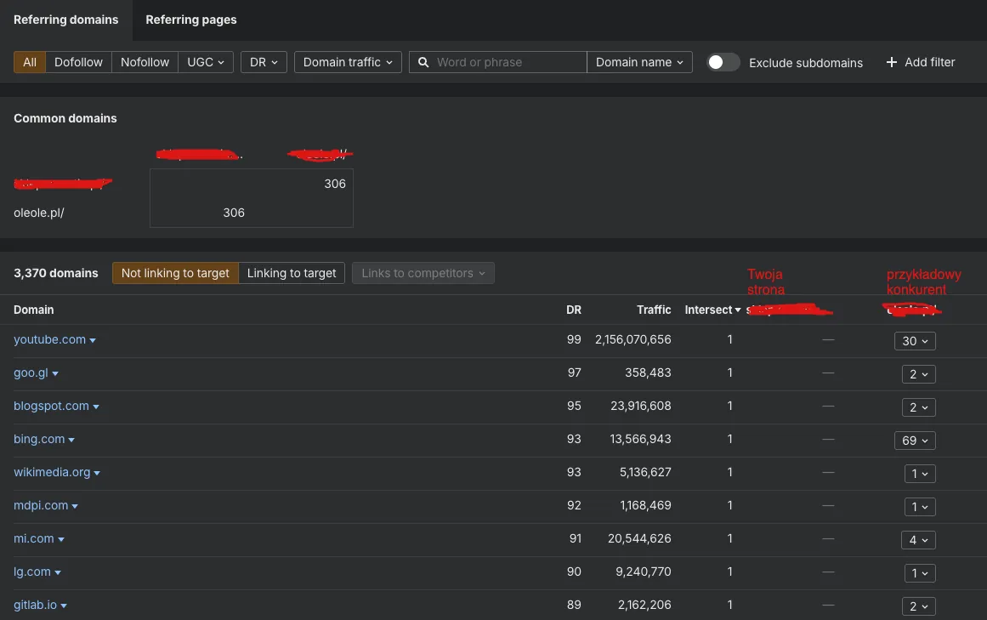Open mi.com competitor links dropdown showing 4

click(918, 540)
